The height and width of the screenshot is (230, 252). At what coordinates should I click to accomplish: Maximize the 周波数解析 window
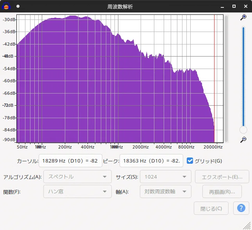(x=234, y=6)
